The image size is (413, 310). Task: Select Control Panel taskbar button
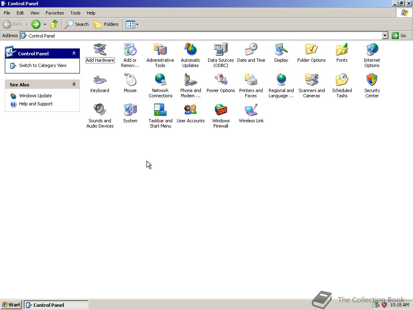pos(56,305)
